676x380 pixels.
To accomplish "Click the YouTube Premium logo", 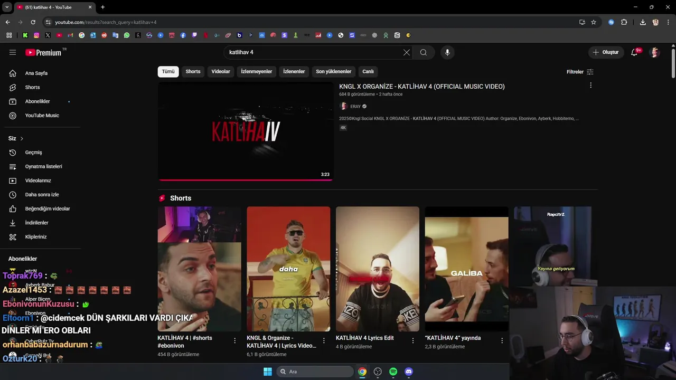I will [x=43, y=52].
